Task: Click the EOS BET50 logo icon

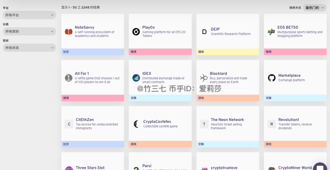Action: tap(271, 32)
